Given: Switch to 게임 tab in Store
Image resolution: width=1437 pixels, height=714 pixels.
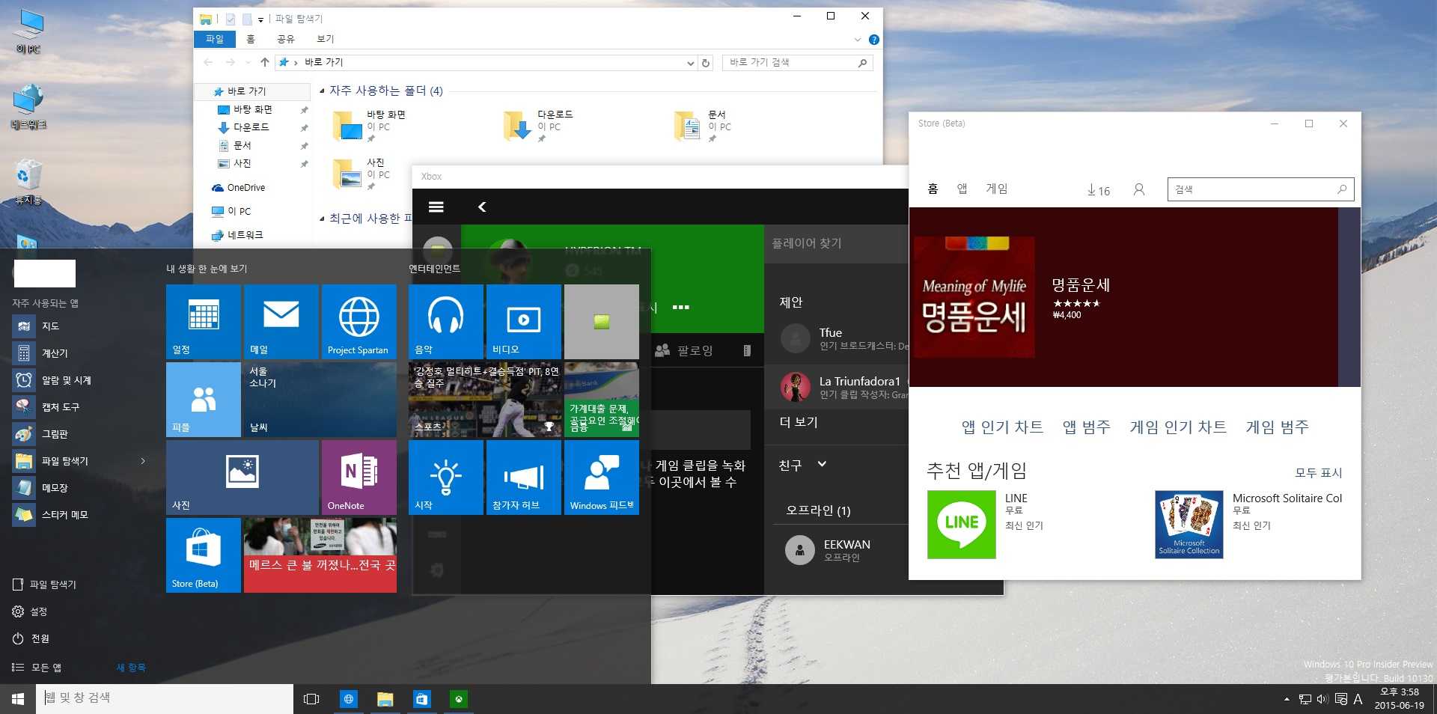Looking at the screenshot, I should tap(997, 189).
